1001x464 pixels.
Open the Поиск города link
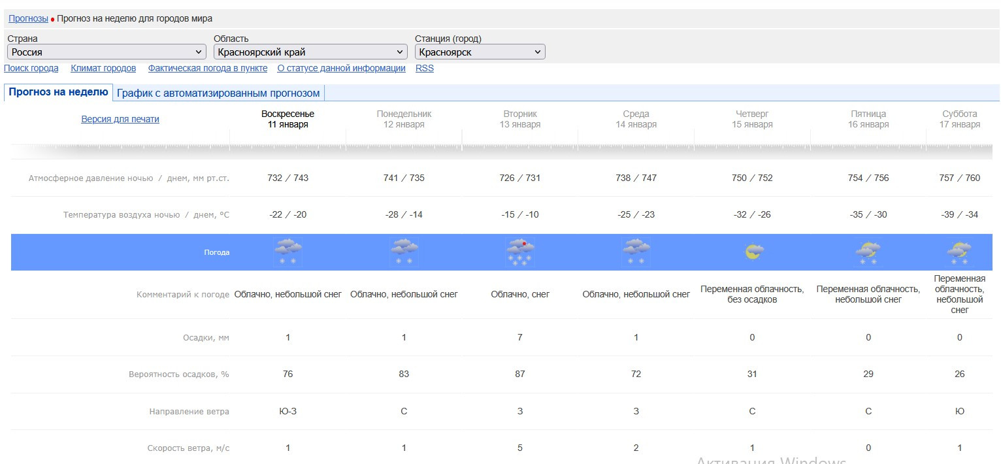coord(31,68)
